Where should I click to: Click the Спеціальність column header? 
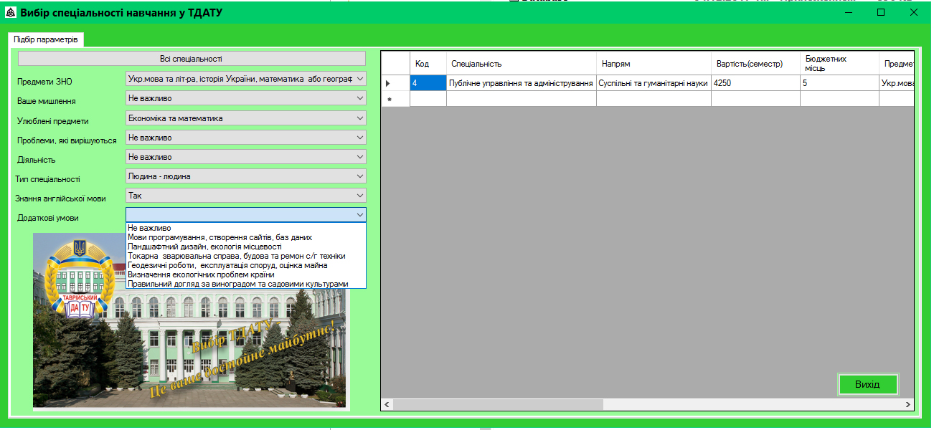coord(522,64)
